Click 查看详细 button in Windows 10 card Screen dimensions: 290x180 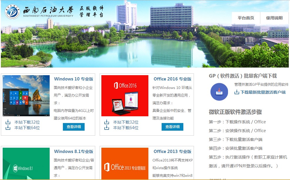click(74, 127)
